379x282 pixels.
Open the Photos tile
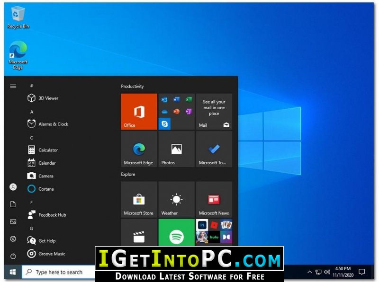coord(176,150)
